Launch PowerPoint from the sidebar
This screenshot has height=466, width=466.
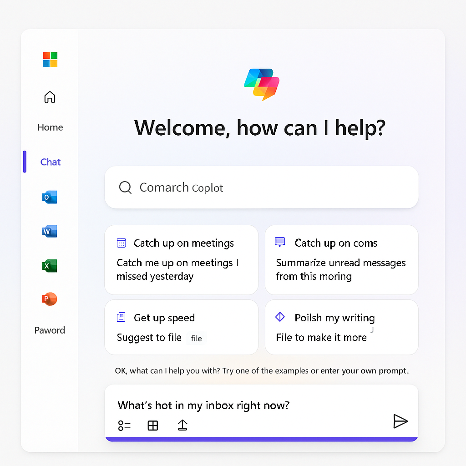(x=50, y=299)
